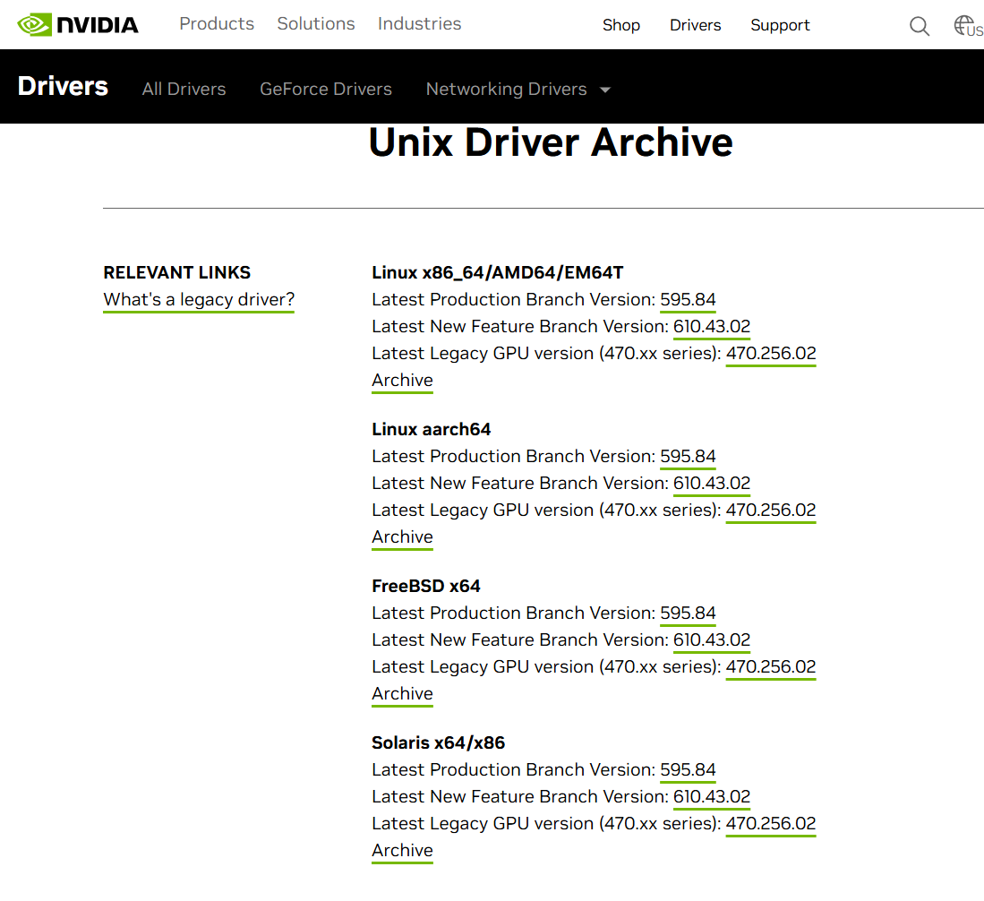Open FreeBSD x64 production version 595.84
This screenshot has width=984, height=901.
coord(688,613)
